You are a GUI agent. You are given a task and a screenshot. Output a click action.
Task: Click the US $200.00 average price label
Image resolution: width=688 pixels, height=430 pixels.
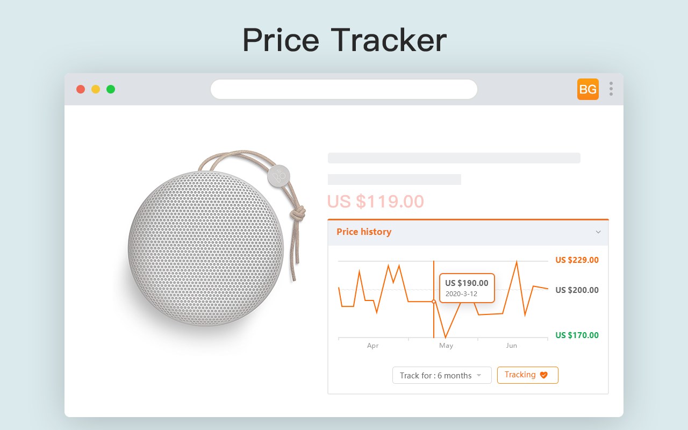point(577,290)
